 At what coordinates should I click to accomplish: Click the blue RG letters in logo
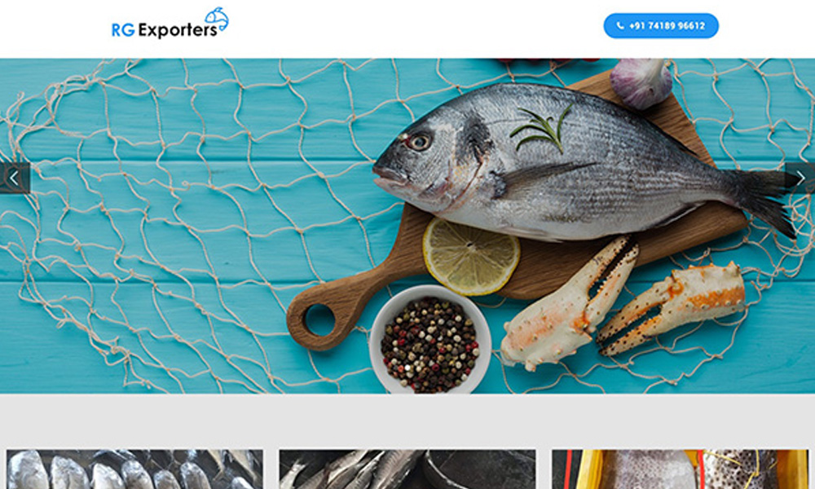[123, 30]
